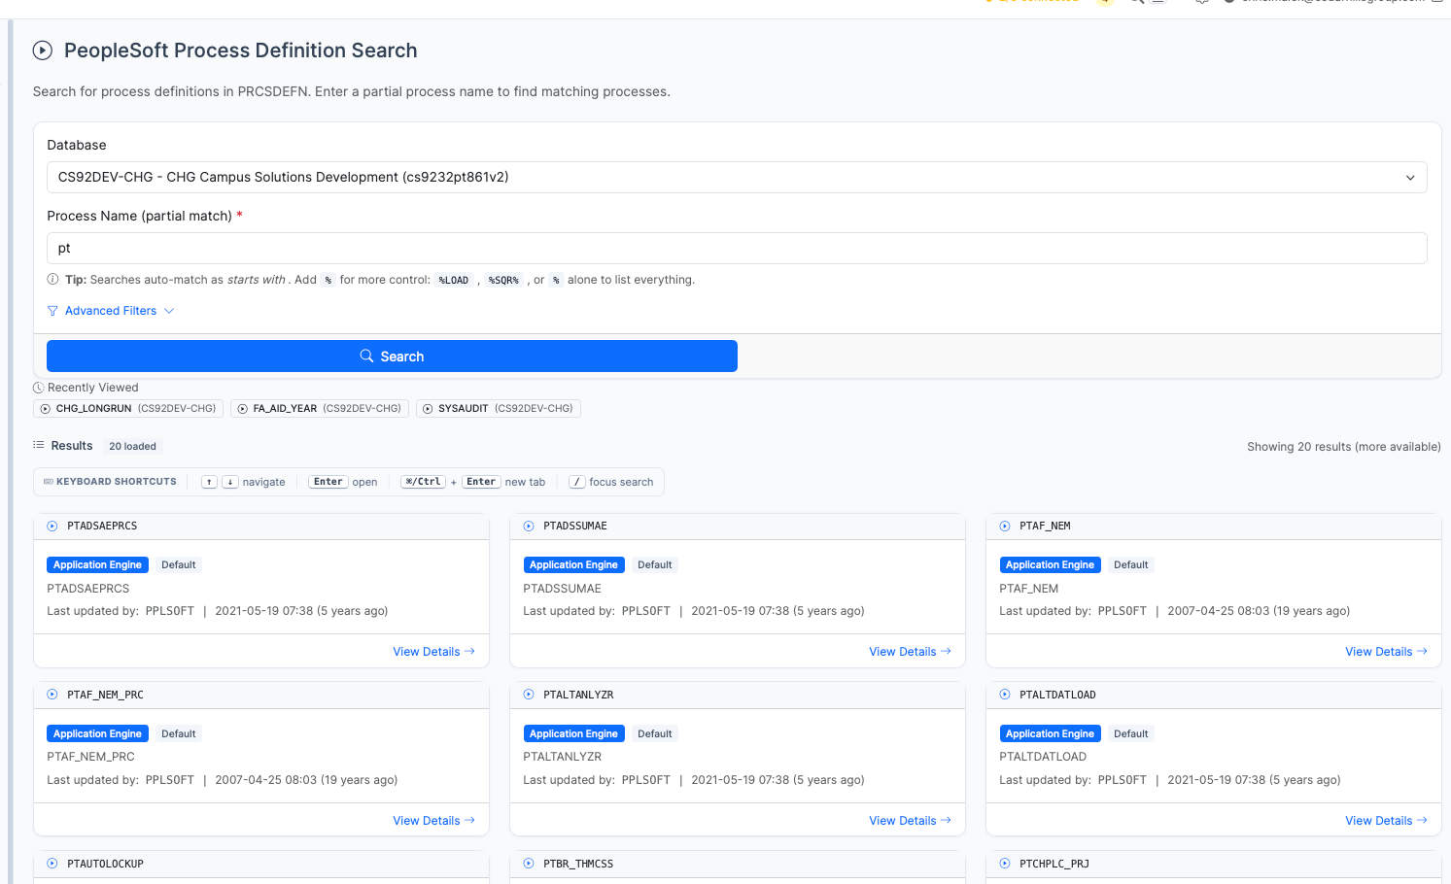The height and width of the screenshot is (884, 1451).
Task: Click Default tag on PTALTANLYZR card
Action: [655, 734]
